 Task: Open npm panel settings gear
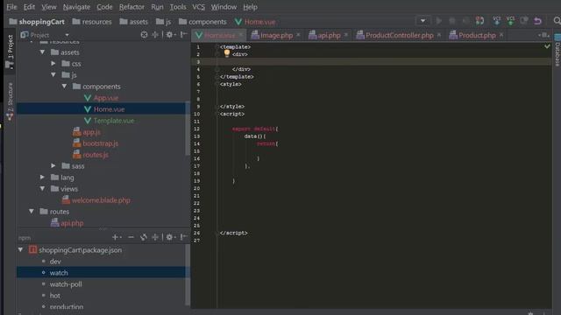170,237
